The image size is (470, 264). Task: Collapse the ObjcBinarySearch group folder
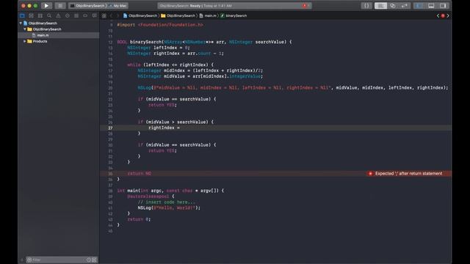coord(25,29)
